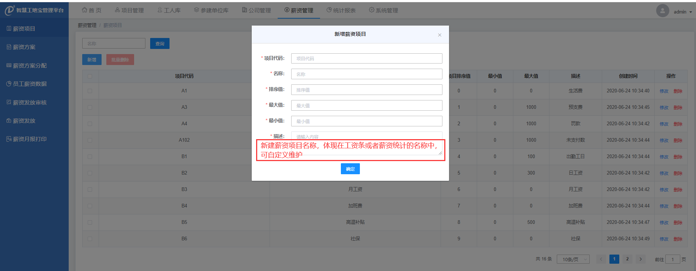This screenshot has height=271, width=696.
Task: Click the admin user avatar
Action: tap(662, 11)
